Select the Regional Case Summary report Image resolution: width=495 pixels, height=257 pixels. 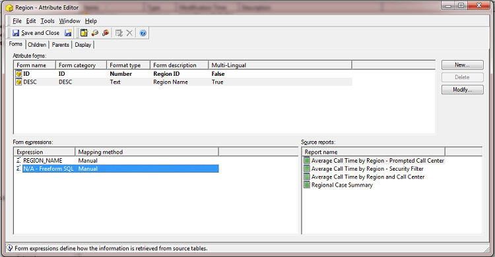pyautogui.click(x=342, y=185)
